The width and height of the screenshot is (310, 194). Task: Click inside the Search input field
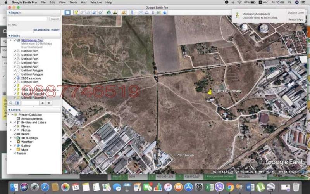[x=27, y=19]
